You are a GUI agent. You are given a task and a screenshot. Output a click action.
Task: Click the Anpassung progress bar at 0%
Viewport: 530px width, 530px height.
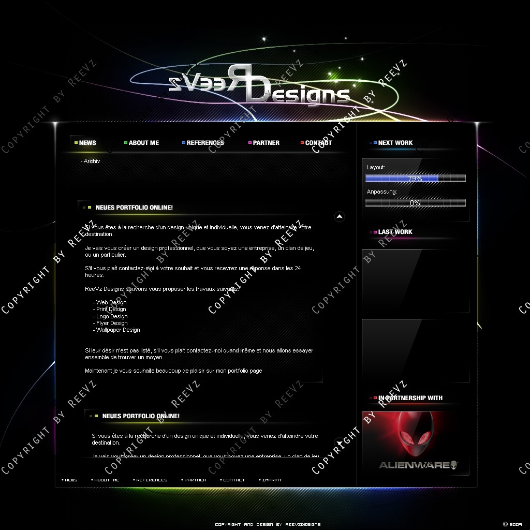pyautogui.click(x=415, y=203)
